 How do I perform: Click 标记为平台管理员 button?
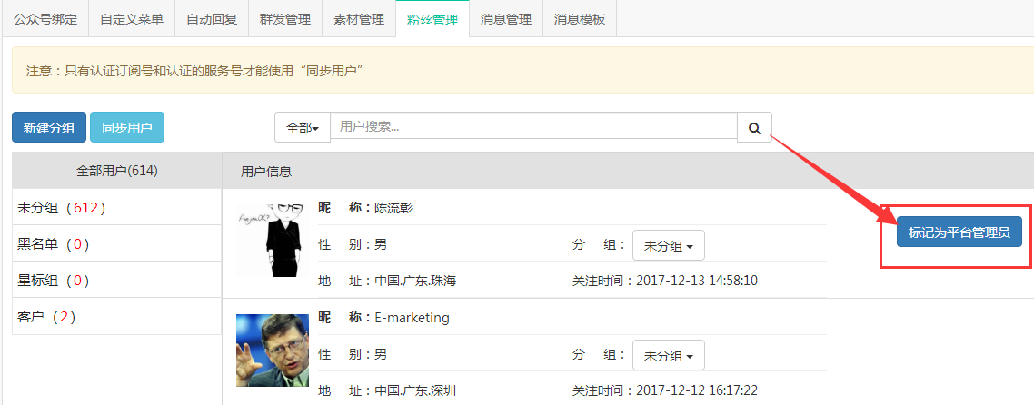(959, 232)
